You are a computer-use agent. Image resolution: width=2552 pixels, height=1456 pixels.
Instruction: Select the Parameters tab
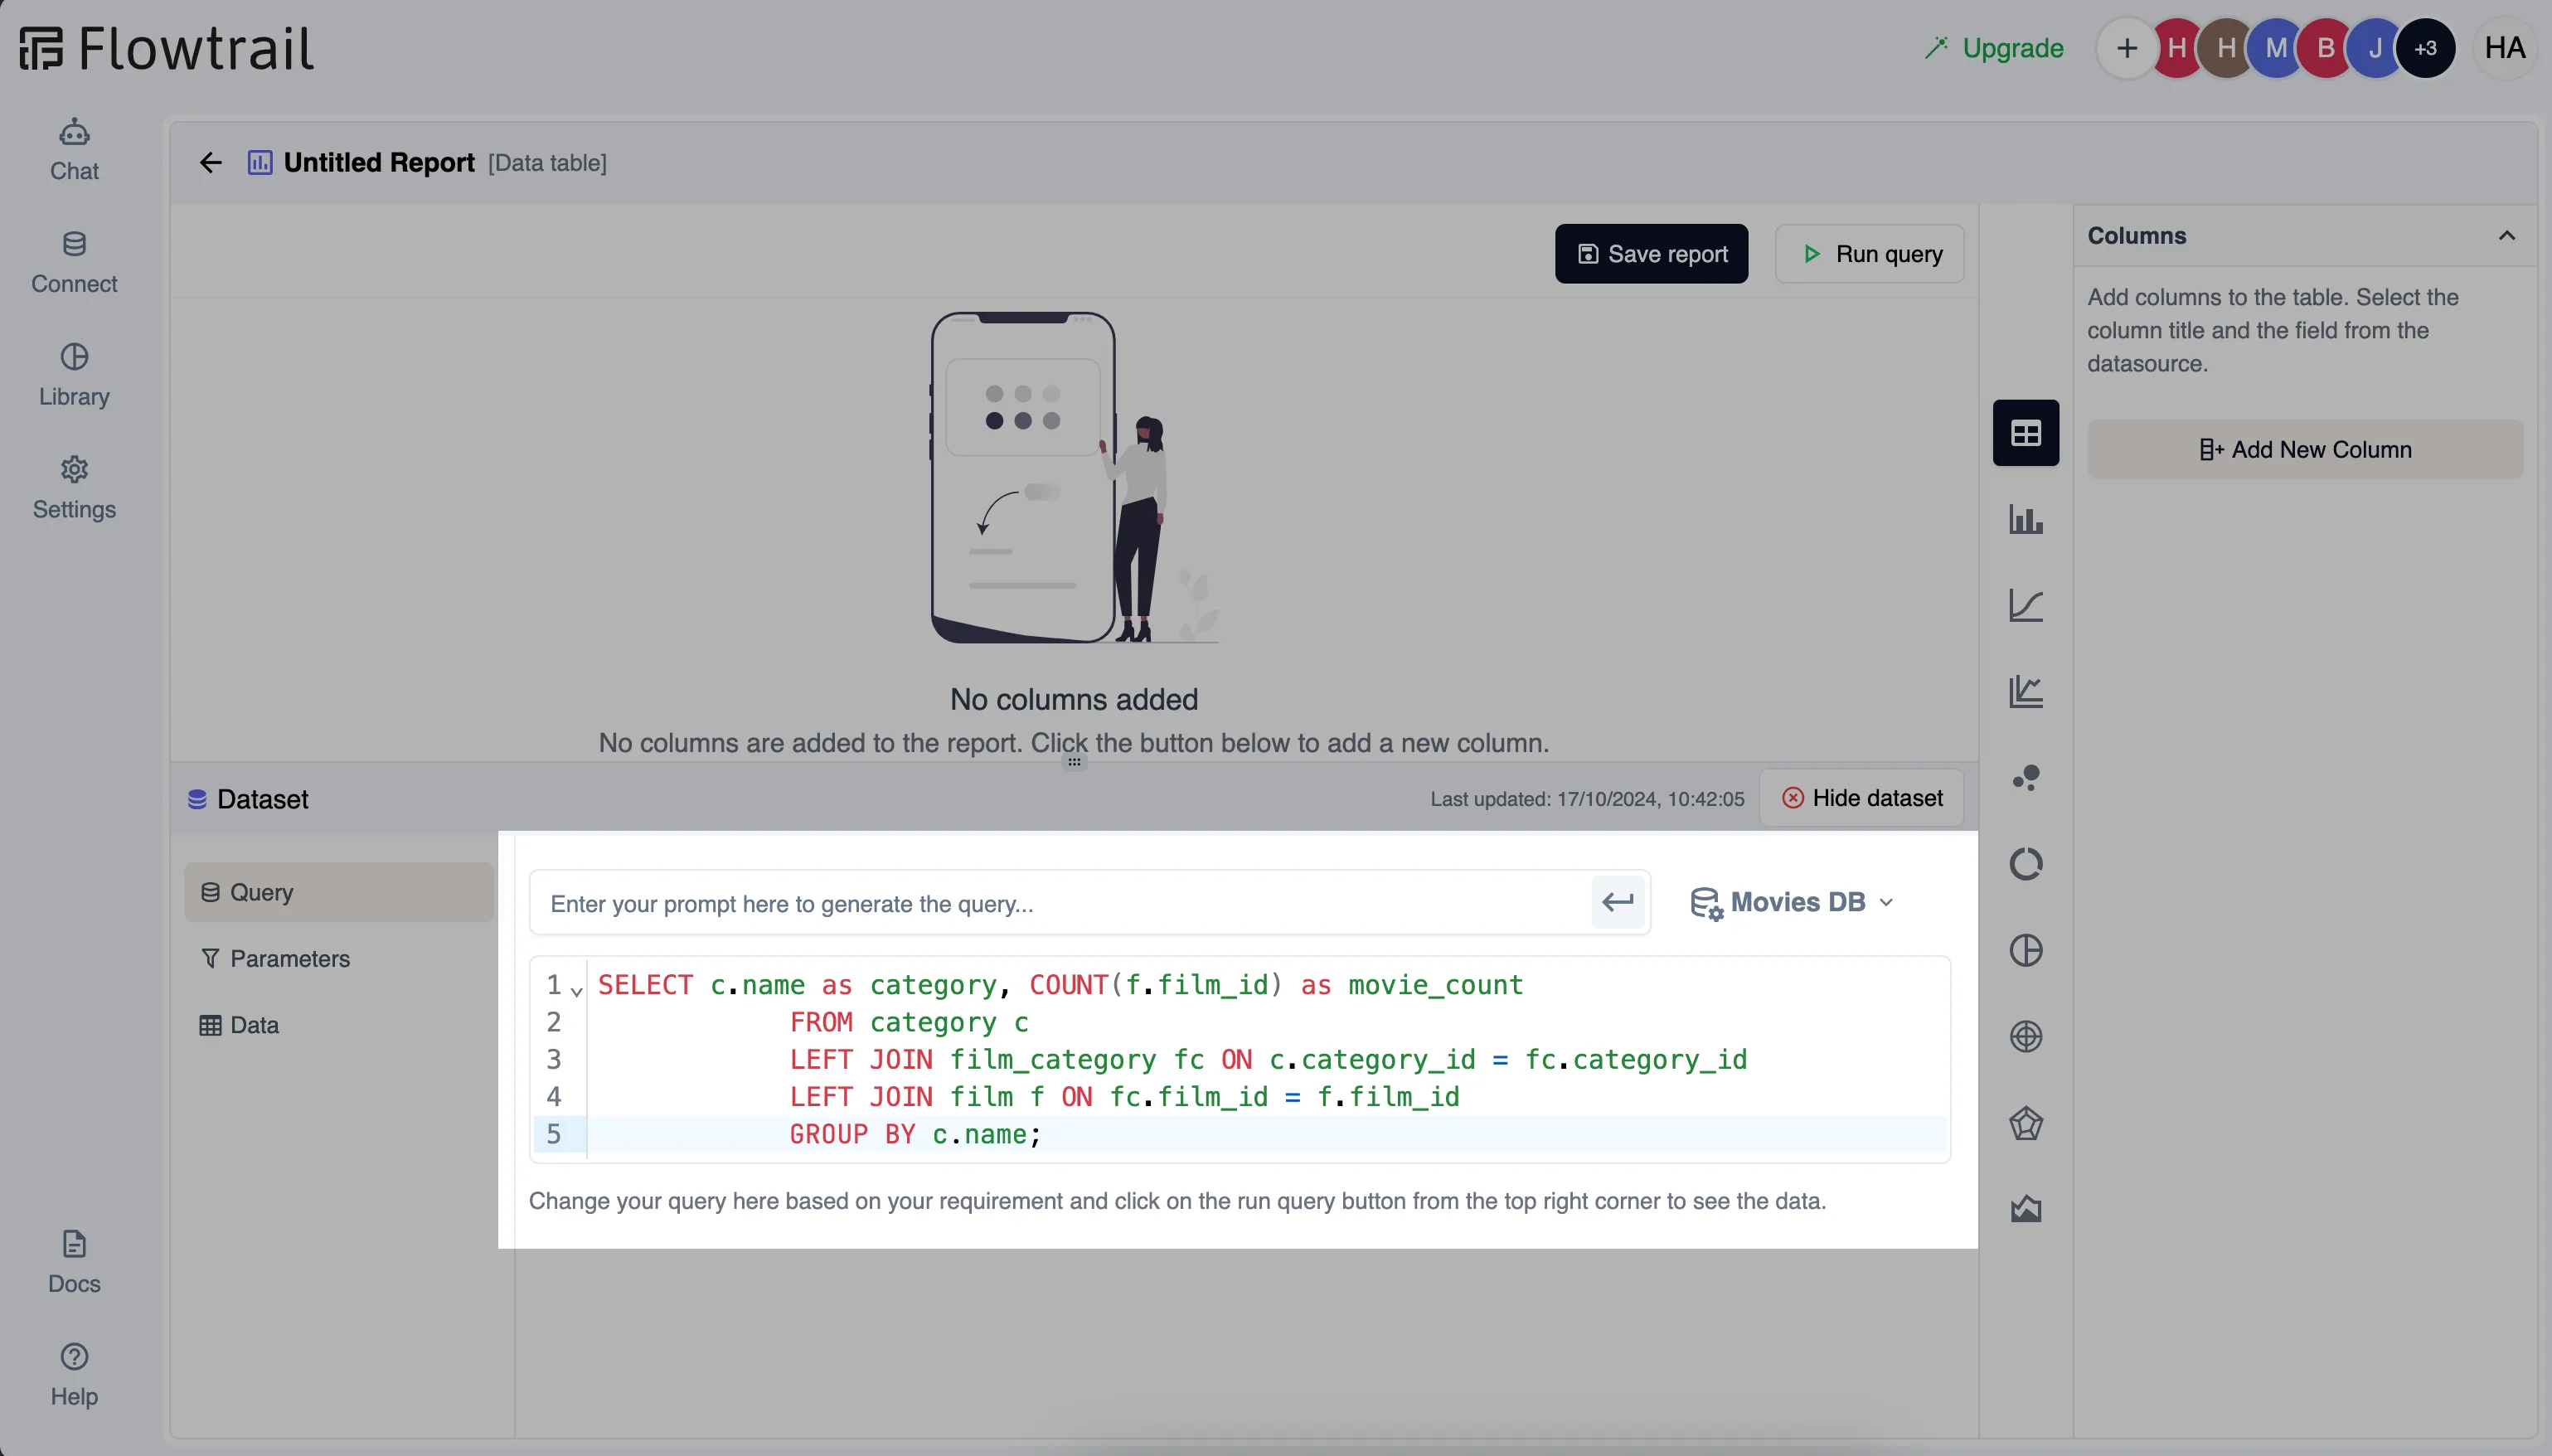(289, 959)
